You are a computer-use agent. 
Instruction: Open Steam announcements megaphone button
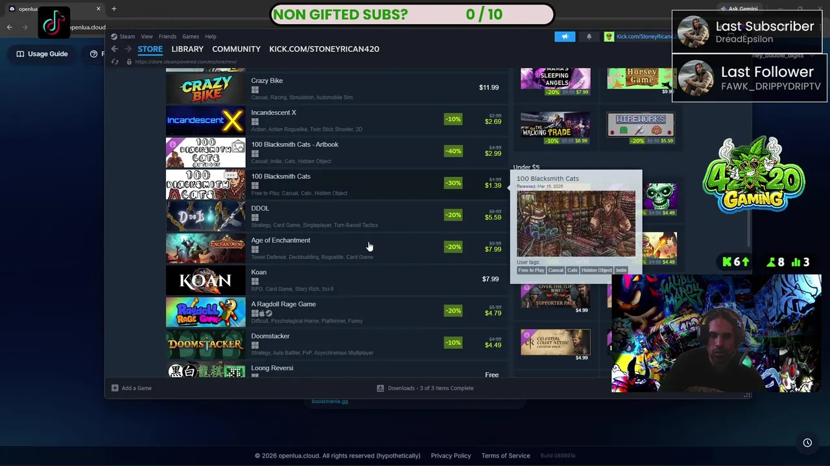click(565, 37)
